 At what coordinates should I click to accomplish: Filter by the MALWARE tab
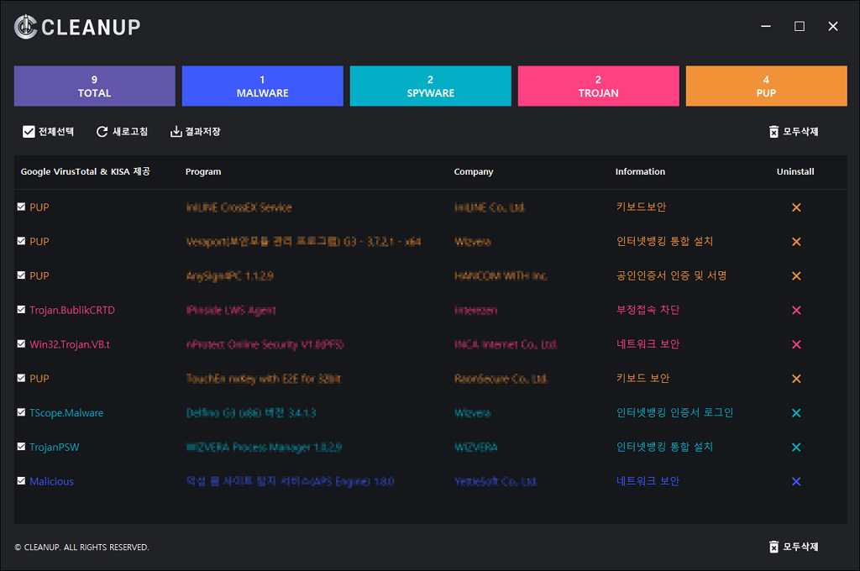click(262, 86)
